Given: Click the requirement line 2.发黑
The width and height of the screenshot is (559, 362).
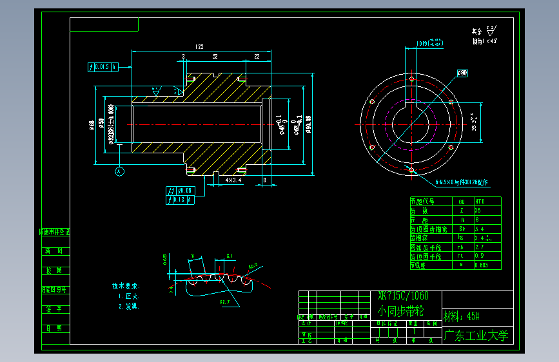Looking at the screenshot, I should 129,307.
